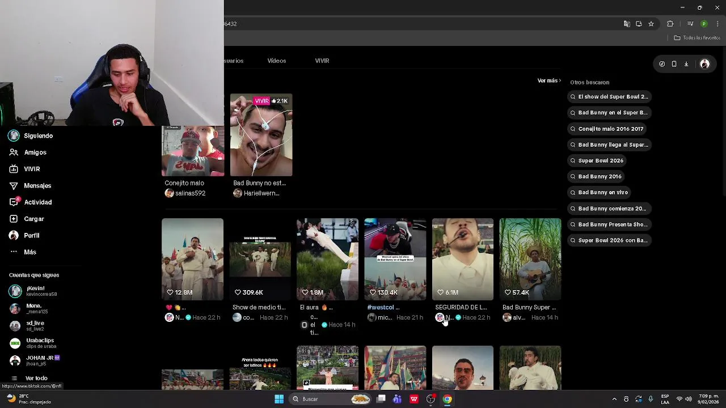
Task: Open ¡Kevin! followed account
Action: point(34,291)
